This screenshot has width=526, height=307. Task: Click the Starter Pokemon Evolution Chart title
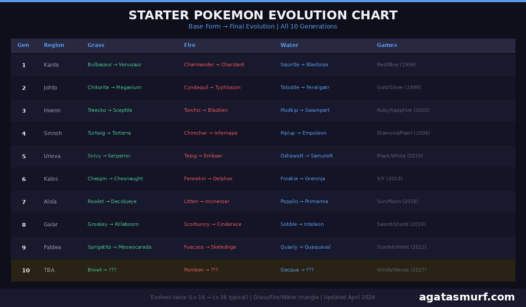[x=263, y=15]
